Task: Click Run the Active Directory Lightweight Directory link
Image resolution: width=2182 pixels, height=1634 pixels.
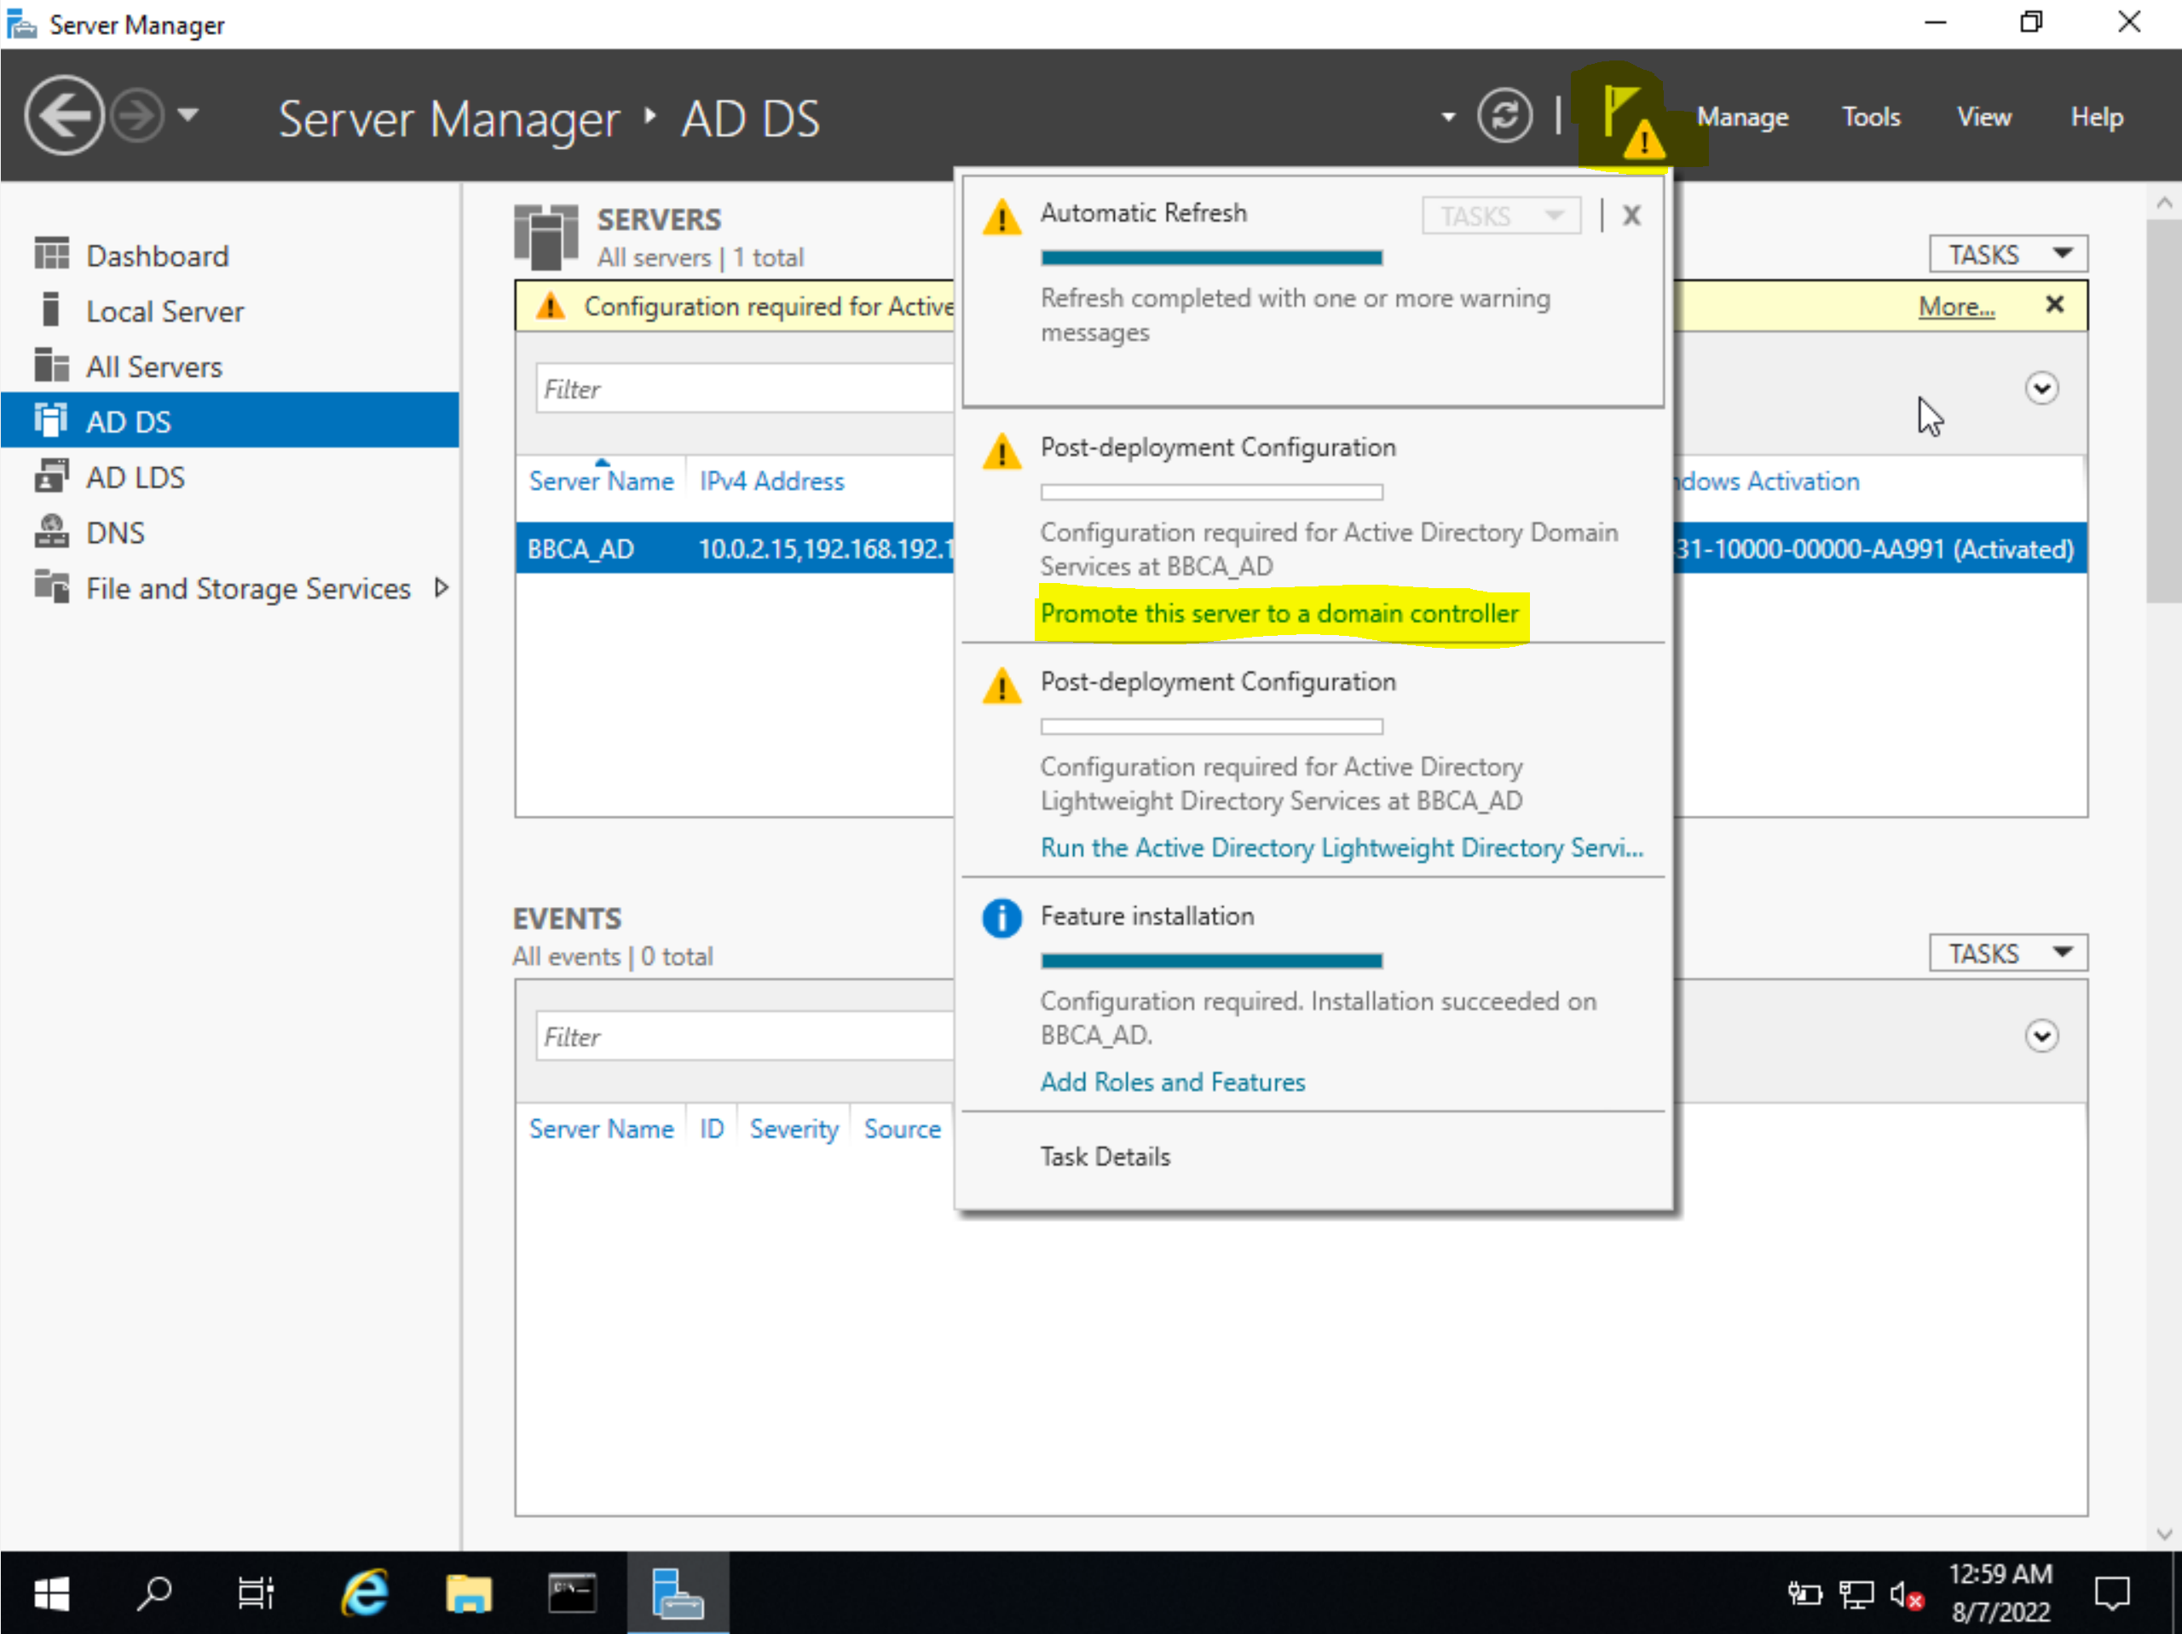Action: point(1342,847)
